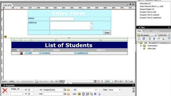Click the Resample image icon
171x96 pixels.
pos(91,94)
